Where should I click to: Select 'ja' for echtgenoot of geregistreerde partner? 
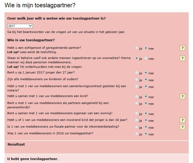137,48
